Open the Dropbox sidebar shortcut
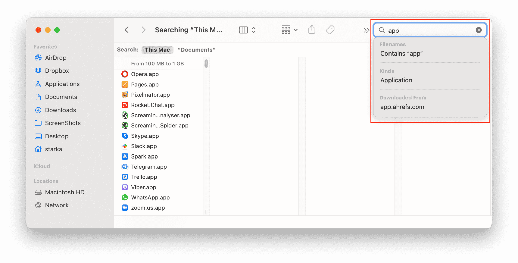Screen dimensions: 518x263 (x=57, y=71)
